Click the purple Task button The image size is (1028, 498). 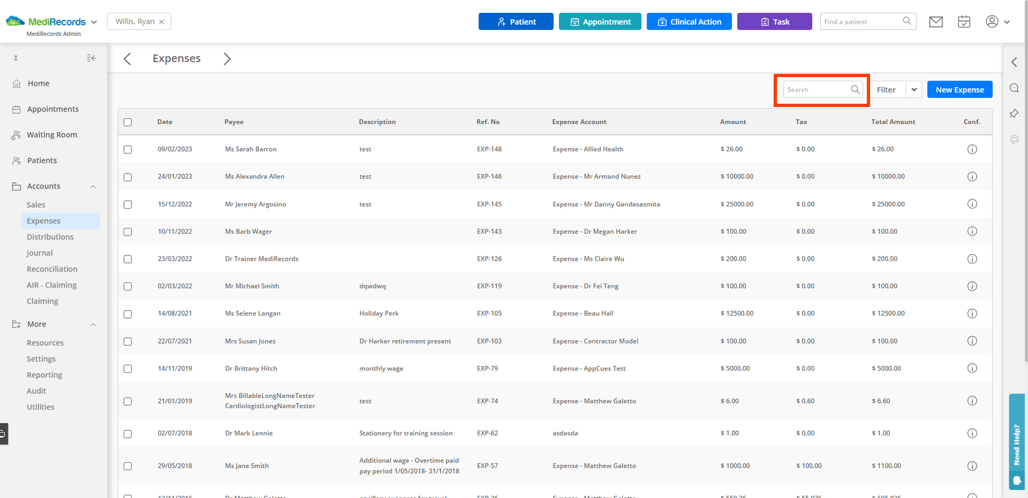pyautogui.click(x=774, y=22)
